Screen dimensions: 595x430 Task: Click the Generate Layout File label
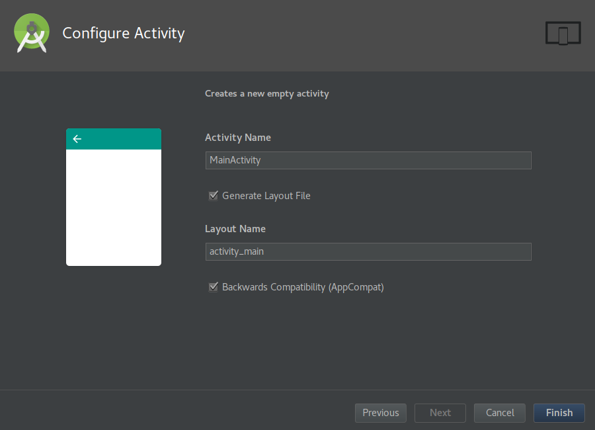click(266, 196)
